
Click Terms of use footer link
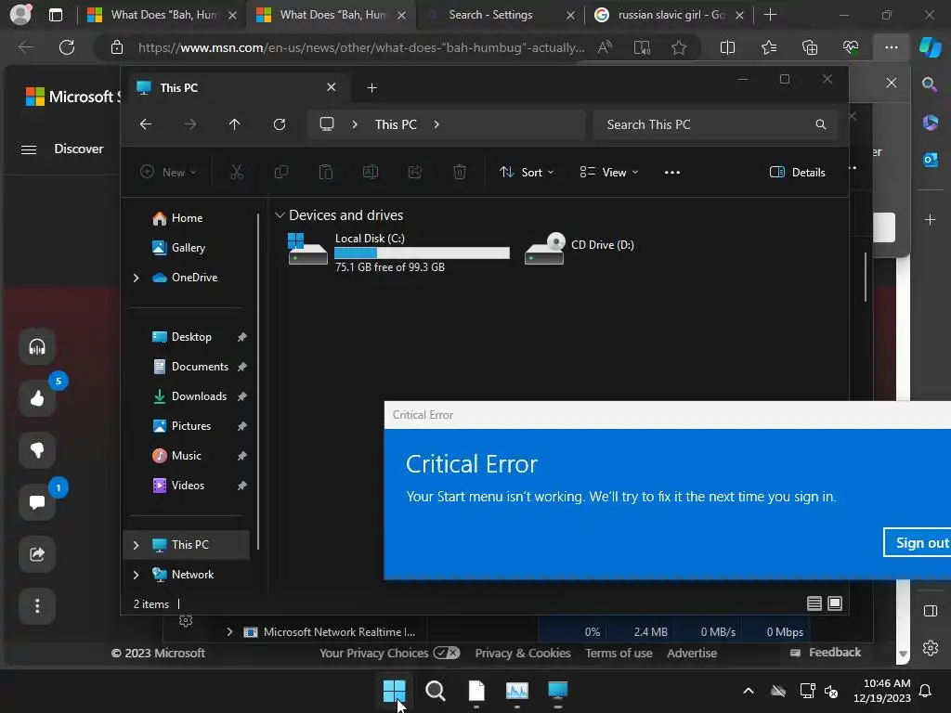pos(619,653)
